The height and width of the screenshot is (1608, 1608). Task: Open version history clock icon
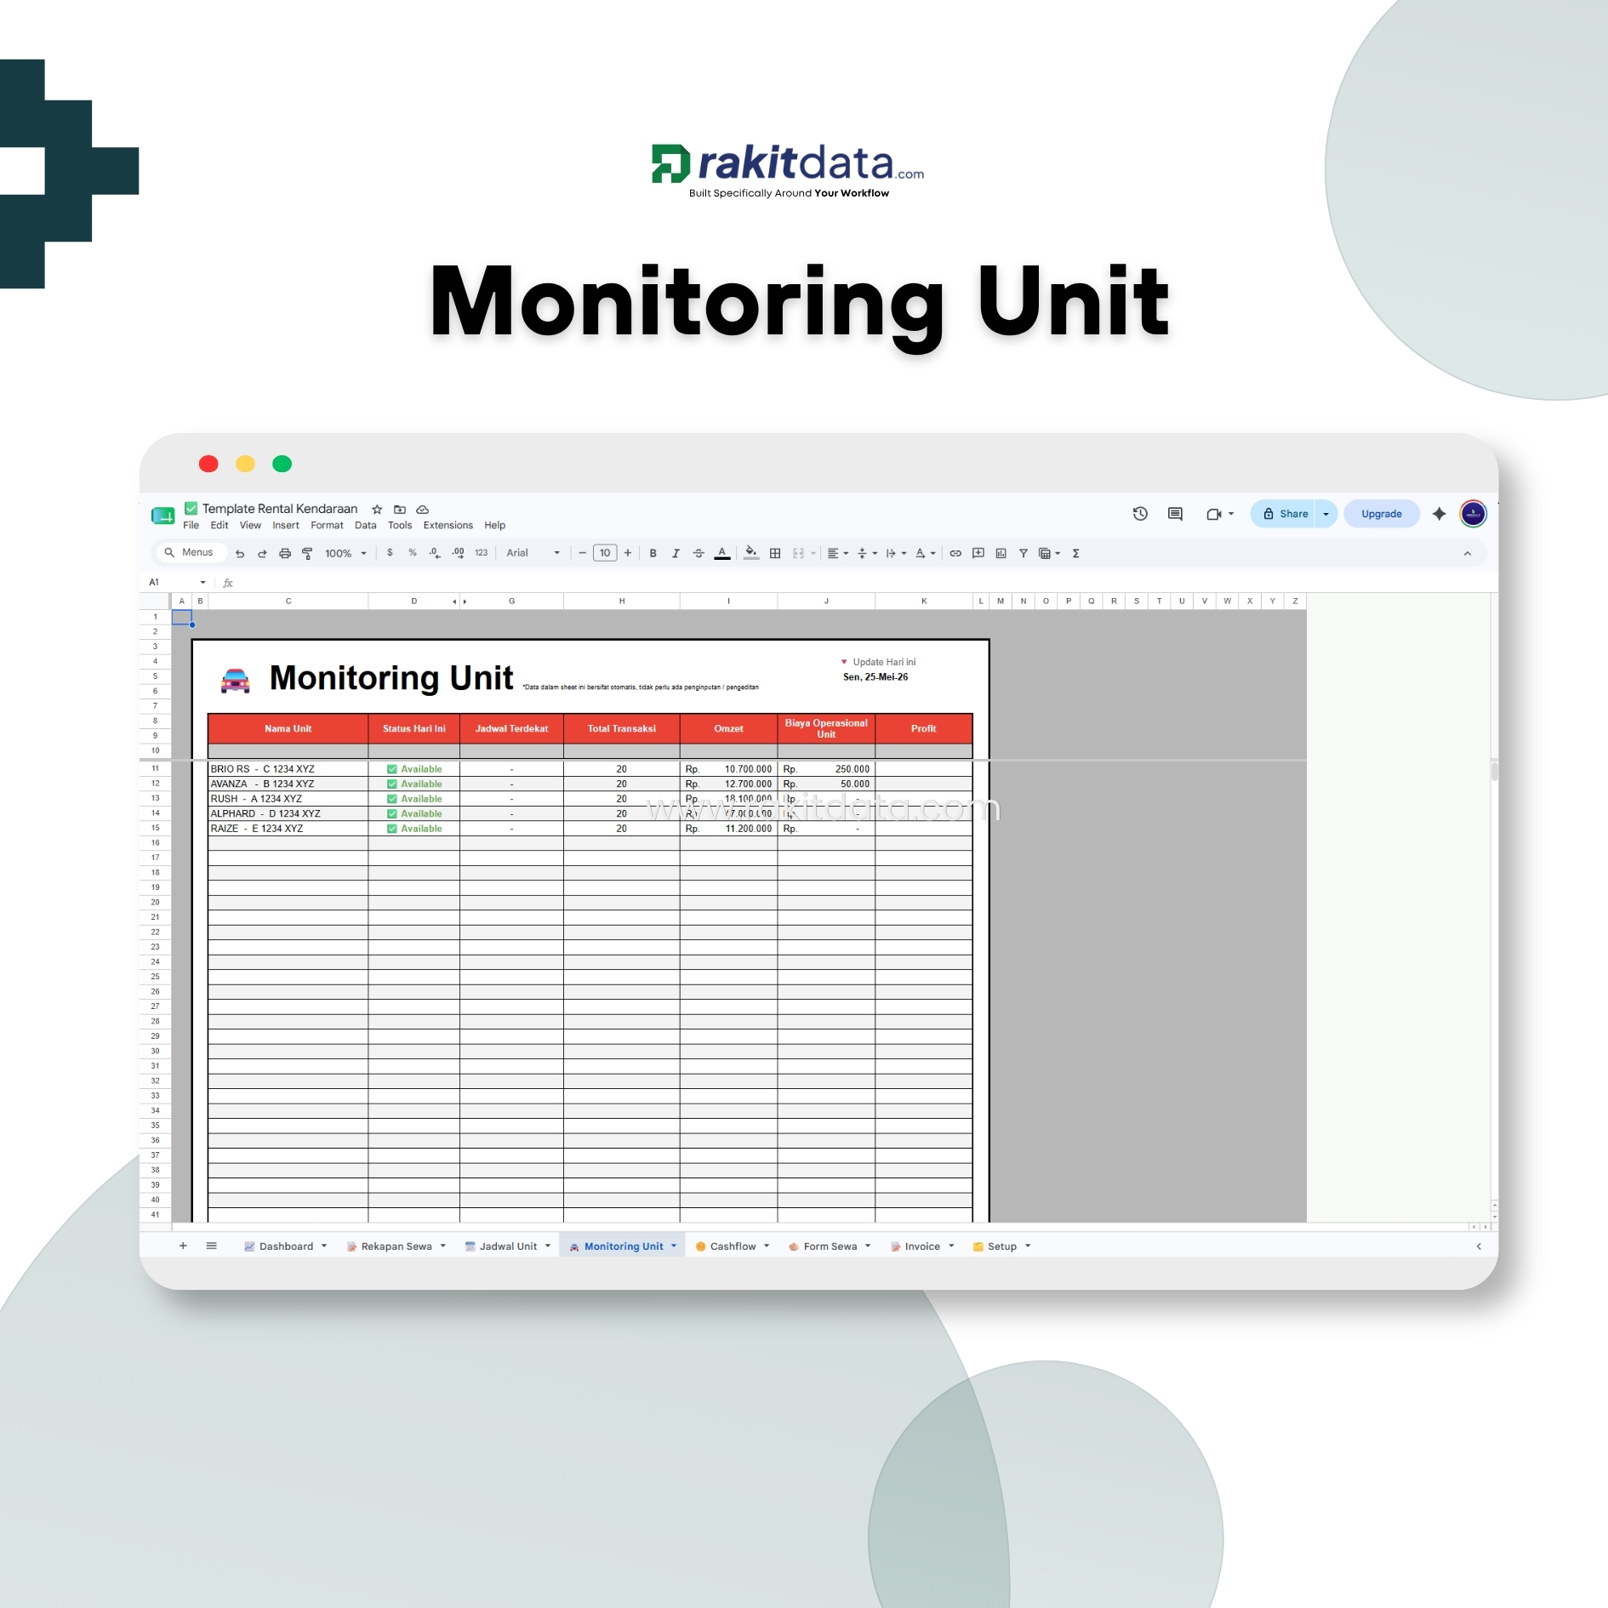pyautogui.click(x=1140, y=514)
